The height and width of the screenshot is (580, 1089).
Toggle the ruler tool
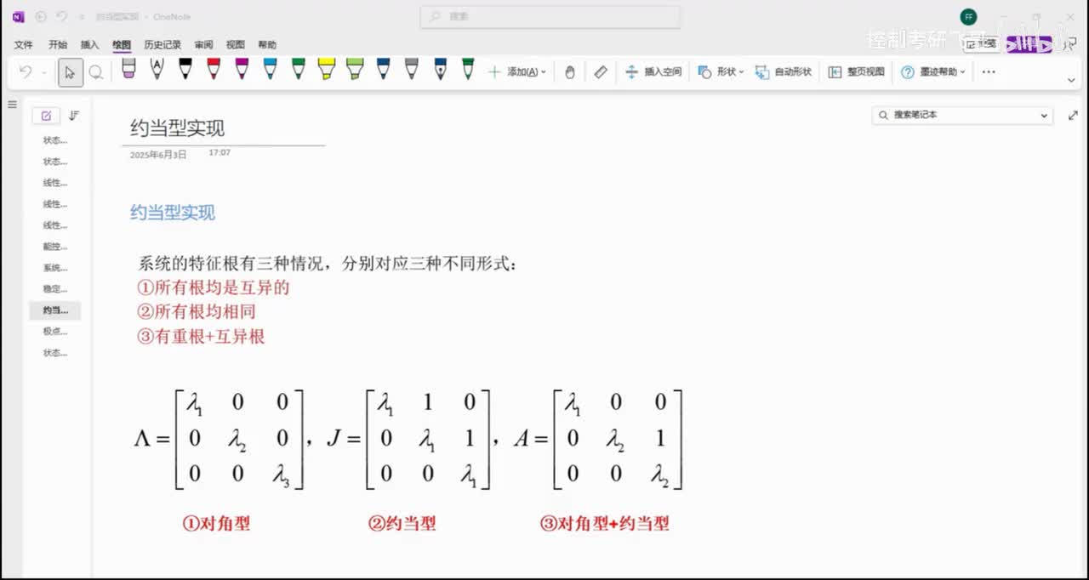point(601,72)
